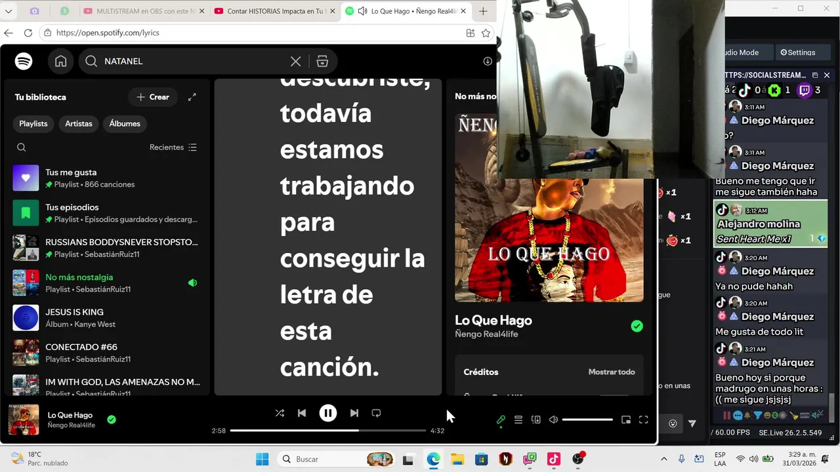Show hidden system tray icons
840x472 pixels.
point(663,459)
